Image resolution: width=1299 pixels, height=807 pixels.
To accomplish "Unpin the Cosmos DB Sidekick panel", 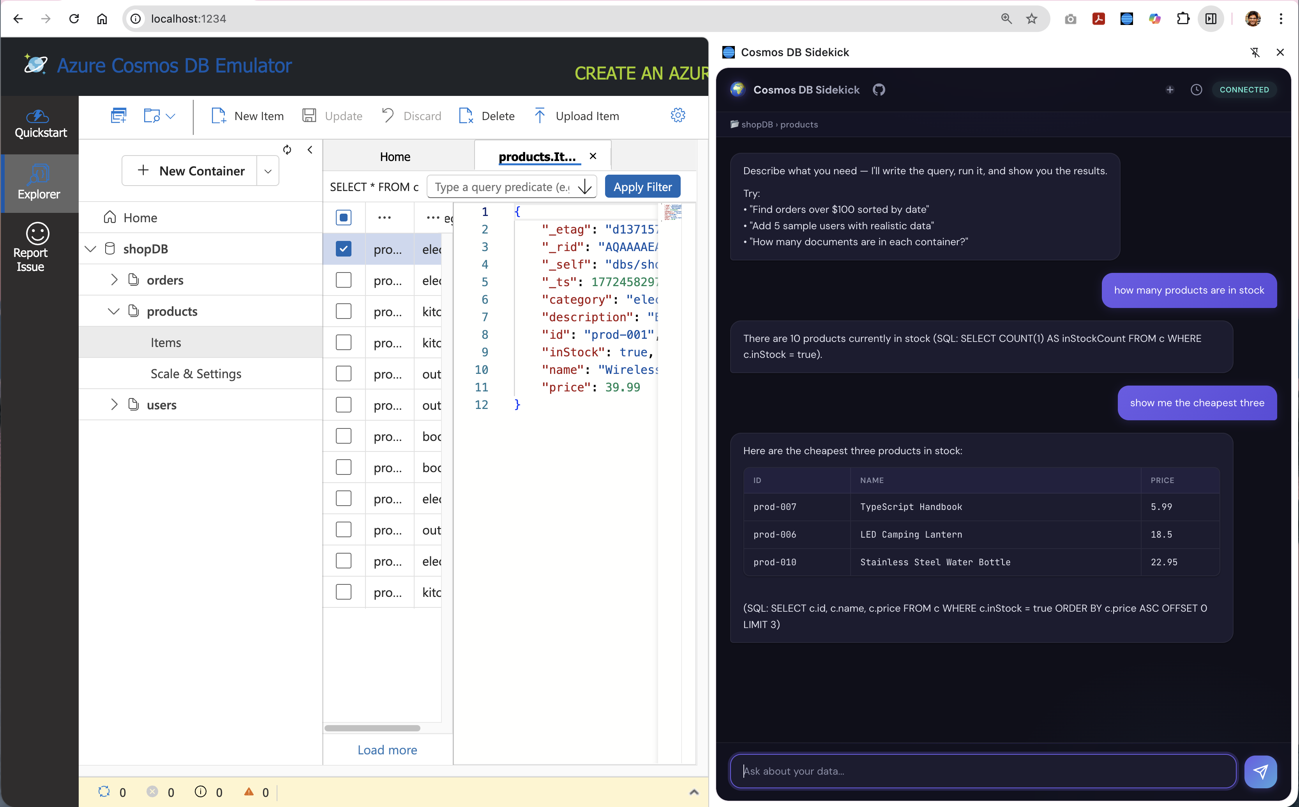I will [x=1255, y=52].
